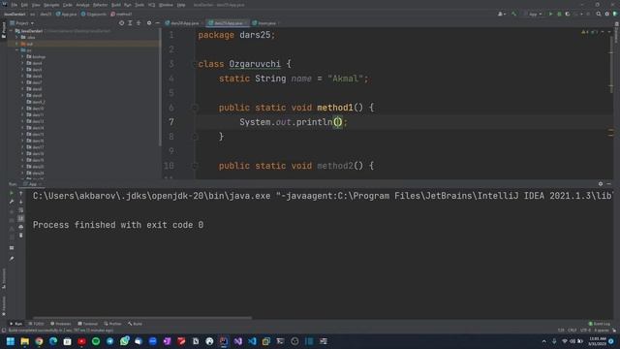The height and width of the screenshot is (349, 620).
Task: Open Windows Start menu
Action: (11, 341)
